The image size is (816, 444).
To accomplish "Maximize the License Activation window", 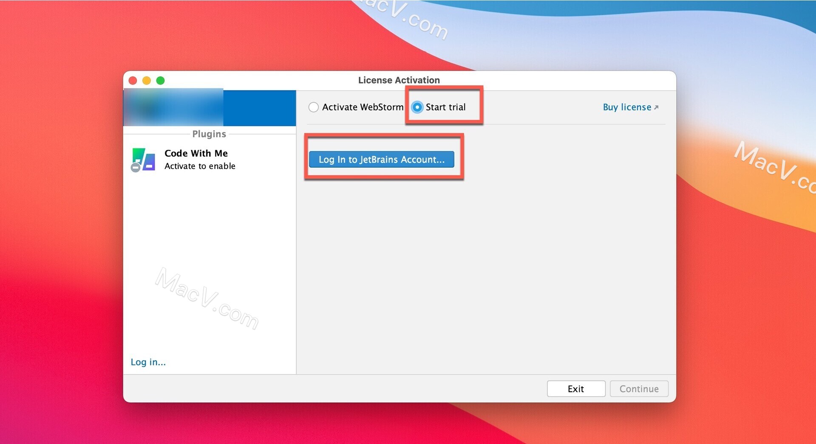I will click(x=160, y=81).
